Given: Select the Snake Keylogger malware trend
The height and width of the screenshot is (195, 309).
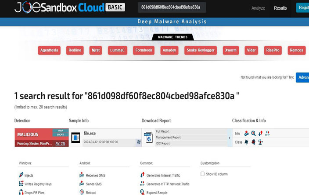Looking at the screenshot, I should 201,50.
